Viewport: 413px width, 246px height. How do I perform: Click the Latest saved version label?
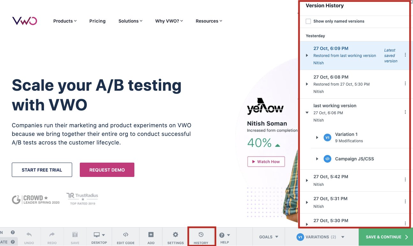(391, 55)
